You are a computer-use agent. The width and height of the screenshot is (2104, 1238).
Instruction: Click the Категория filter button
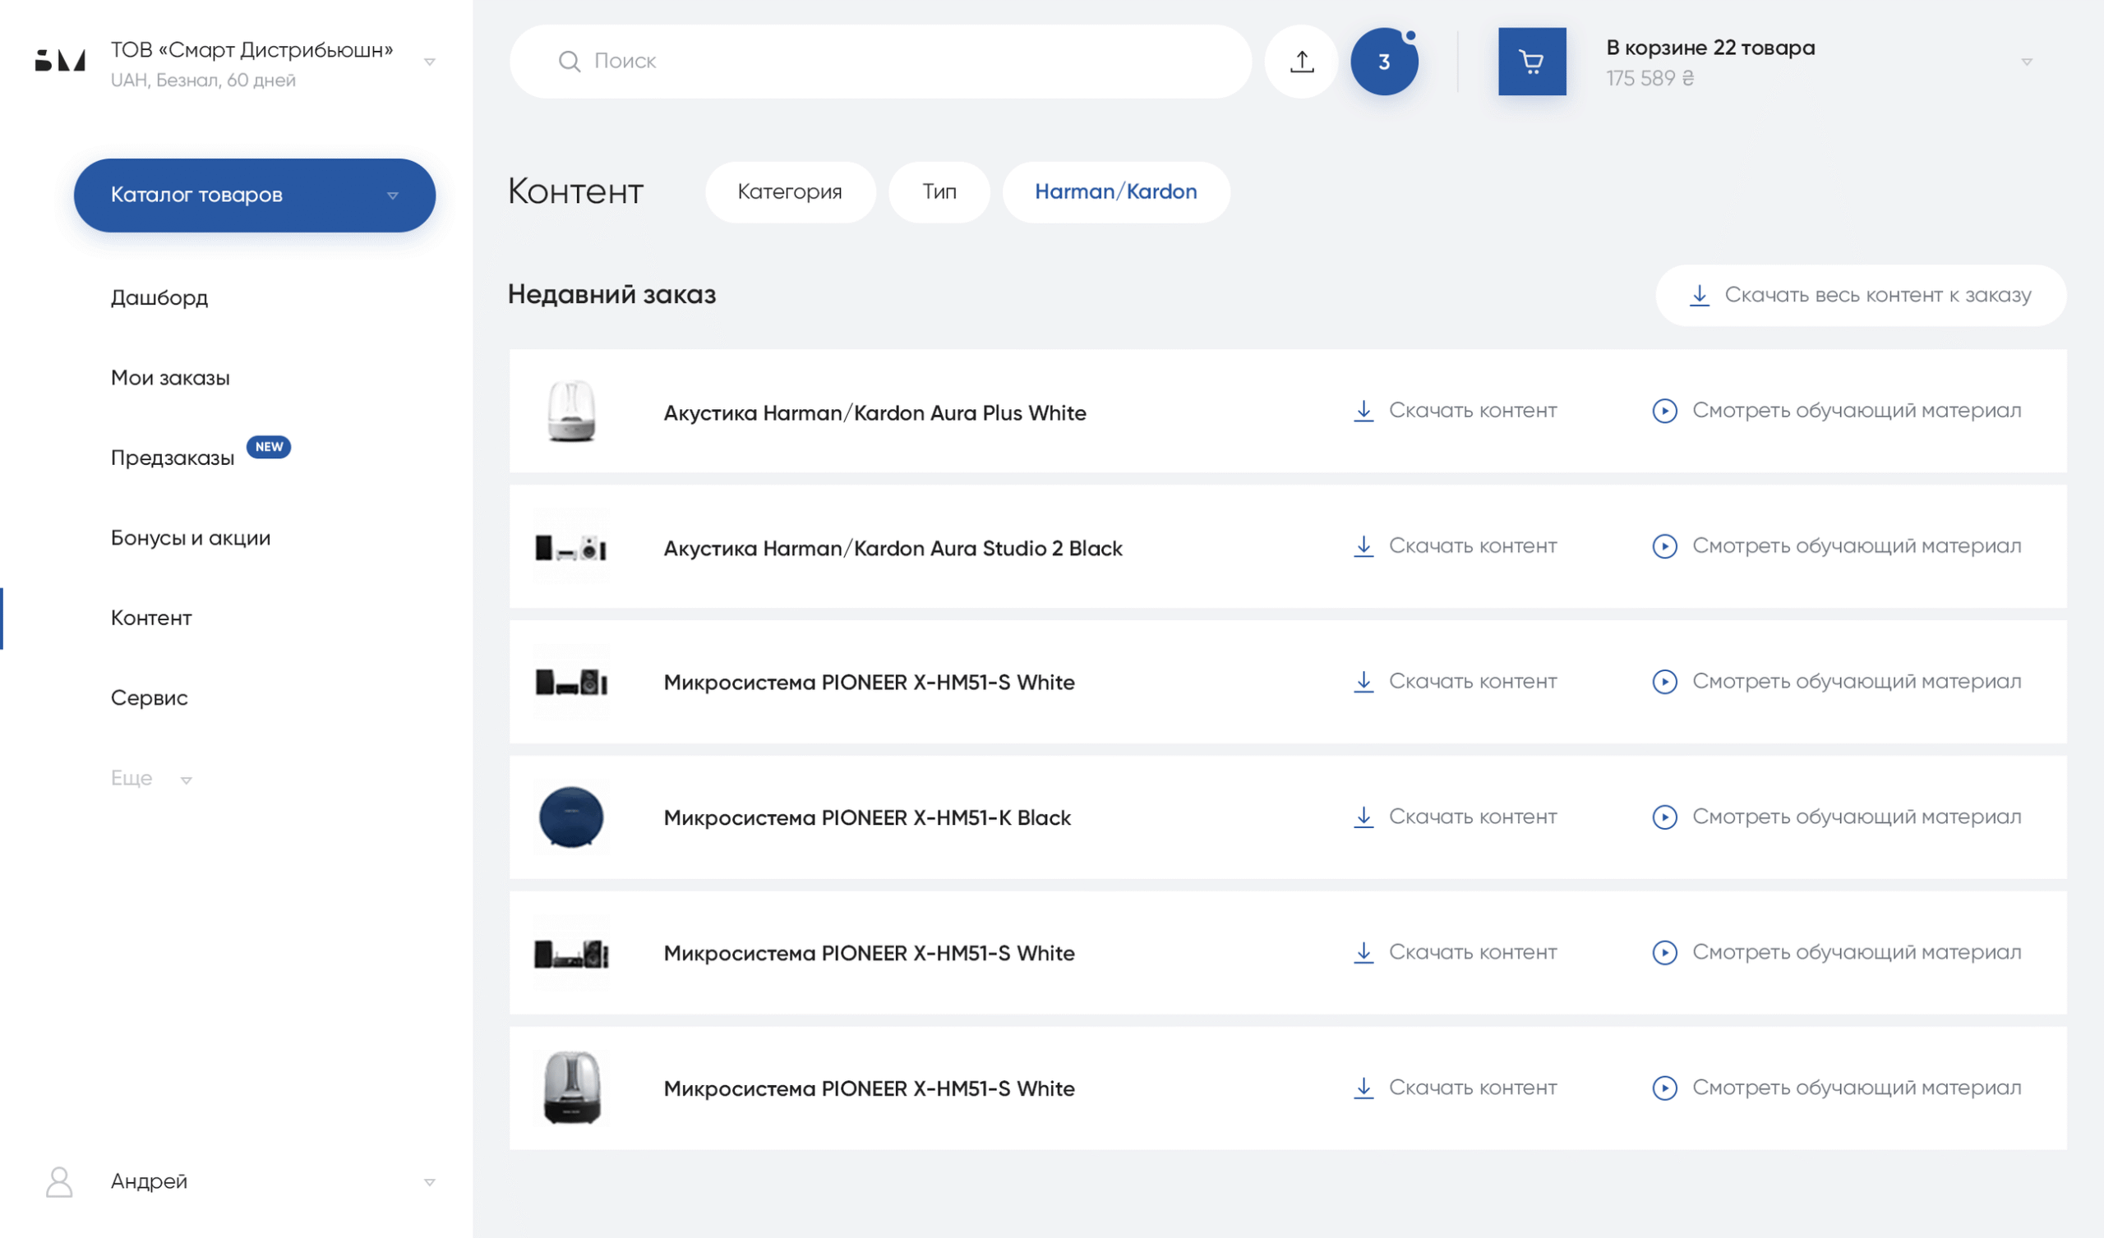tap(789, 192)
